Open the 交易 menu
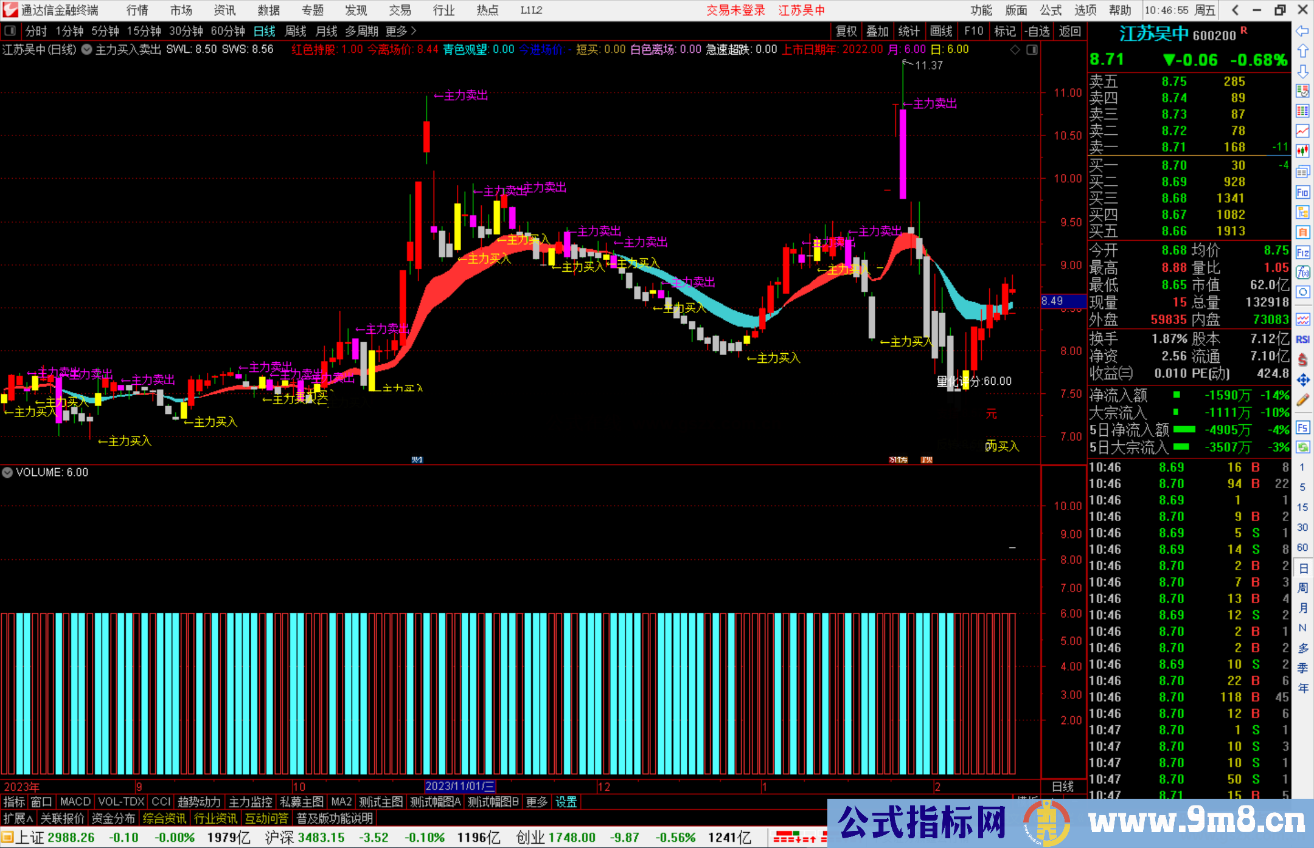Screen dimensions: 1314x848 click(400, 10)
